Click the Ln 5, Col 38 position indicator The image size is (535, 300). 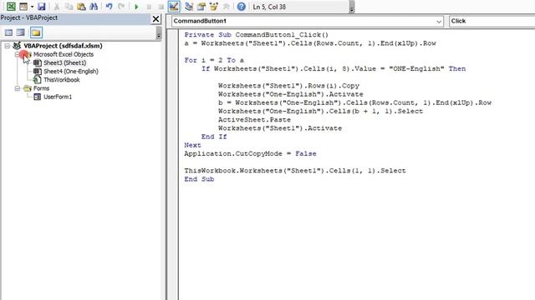pos(269,7)
